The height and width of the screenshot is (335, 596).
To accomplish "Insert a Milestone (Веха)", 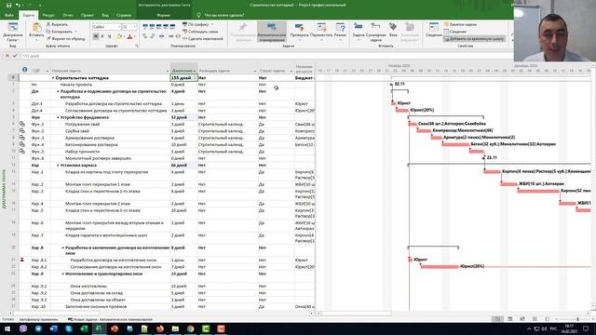I will tap(393, 31).
